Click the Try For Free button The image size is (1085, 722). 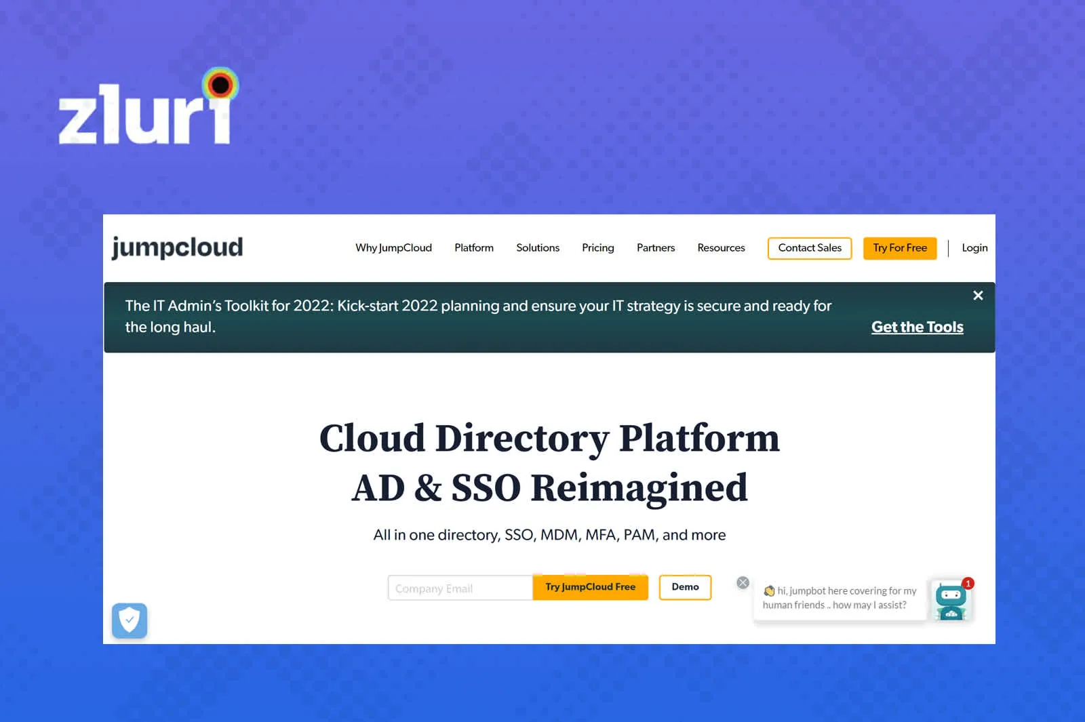click(x=900, y=248)
